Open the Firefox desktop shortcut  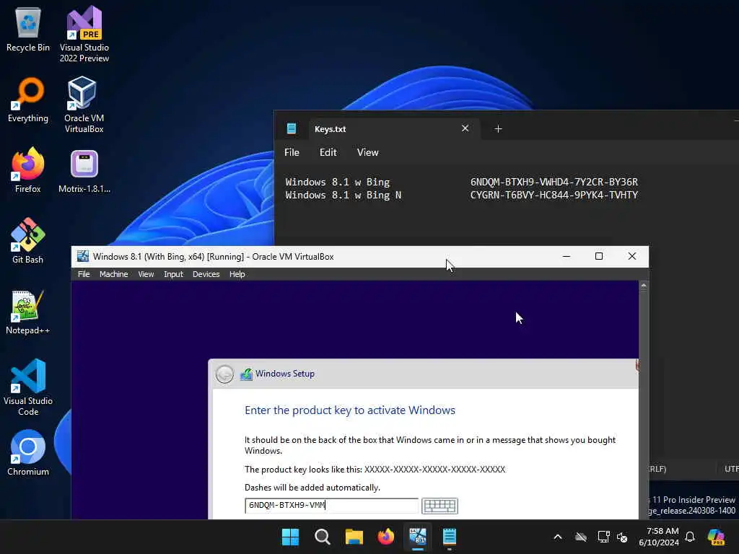(28, 170)
